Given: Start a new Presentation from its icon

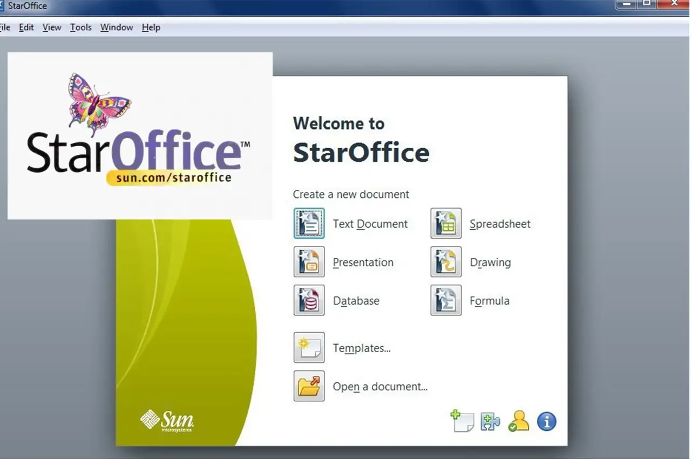Looking at the screenshot, I should pos(309,262).
